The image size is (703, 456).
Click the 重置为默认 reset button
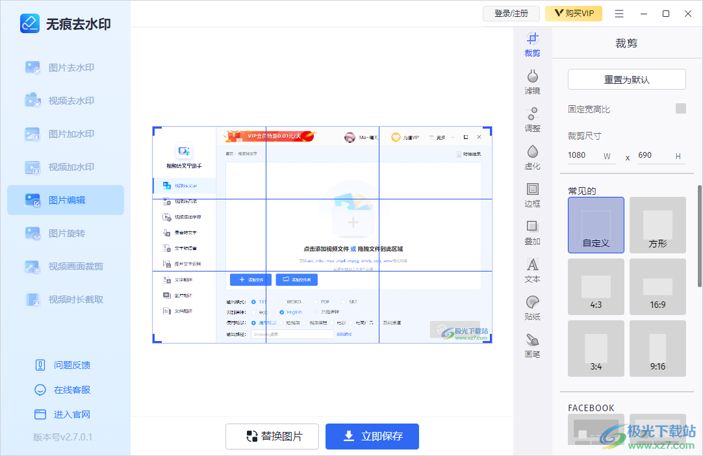pos(626,79)
